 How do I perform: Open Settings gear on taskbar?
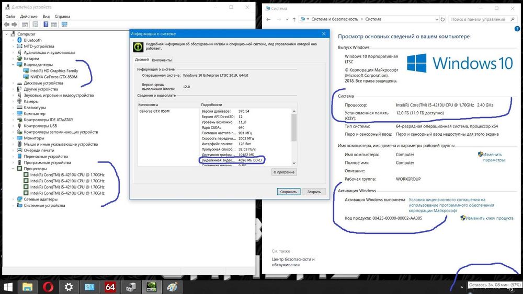pos(69,287)
